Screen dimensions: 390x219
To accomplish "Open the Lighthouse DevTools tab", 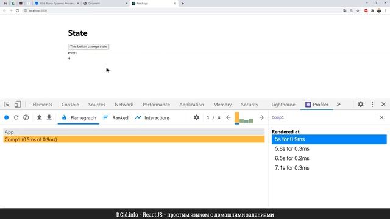I will coord(283,105).
